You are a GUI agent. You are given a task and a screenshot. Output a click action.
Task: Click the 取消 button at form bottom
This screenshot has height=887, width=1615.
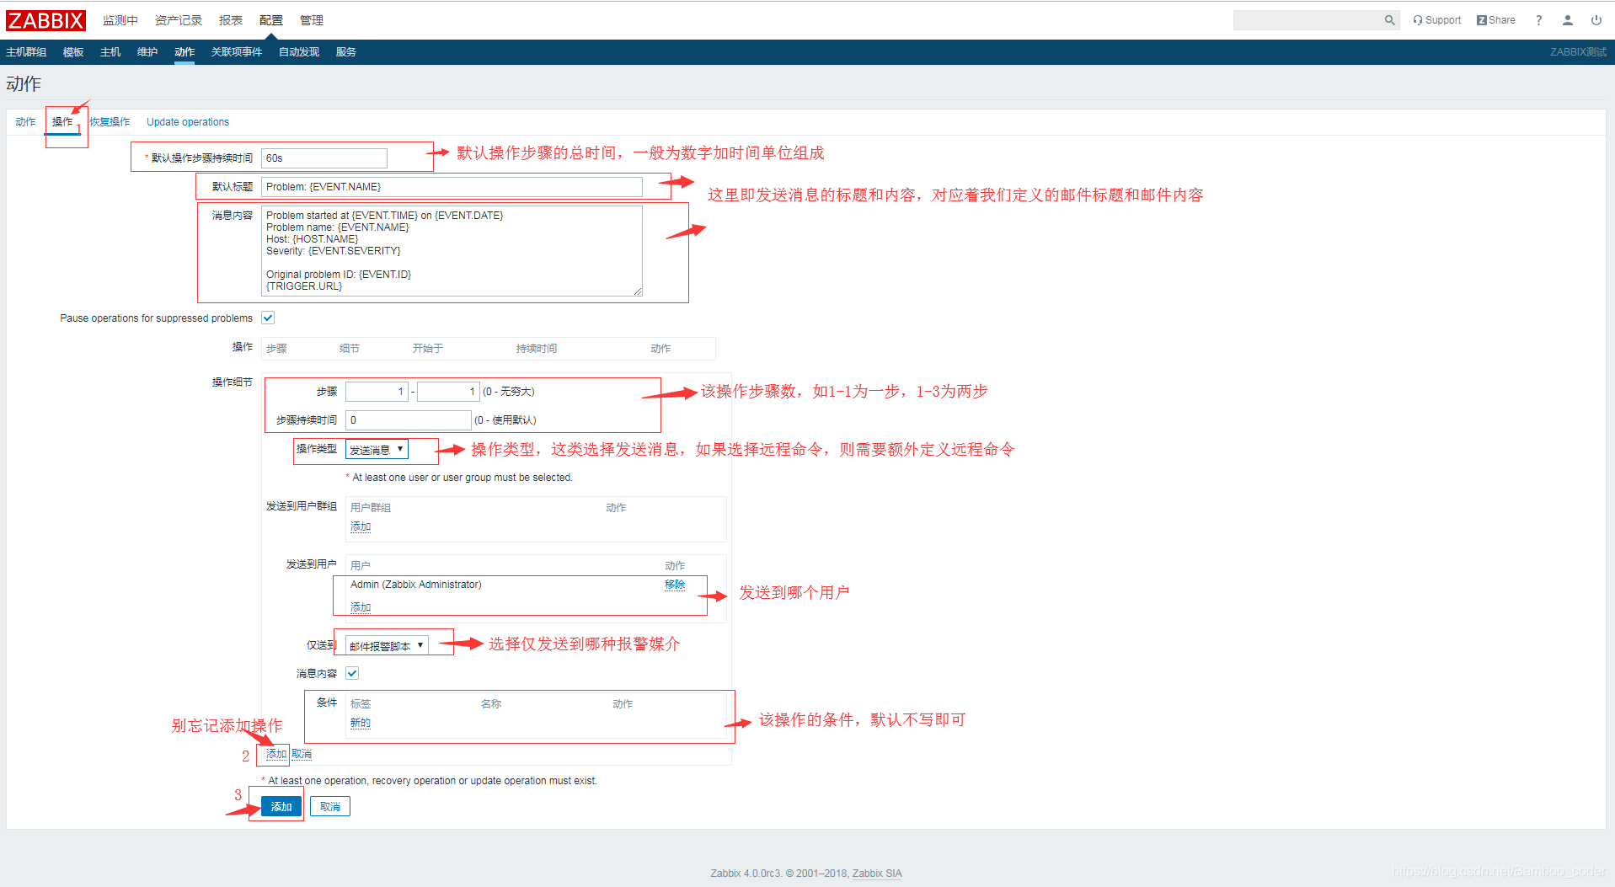click(x=330, y=807)
